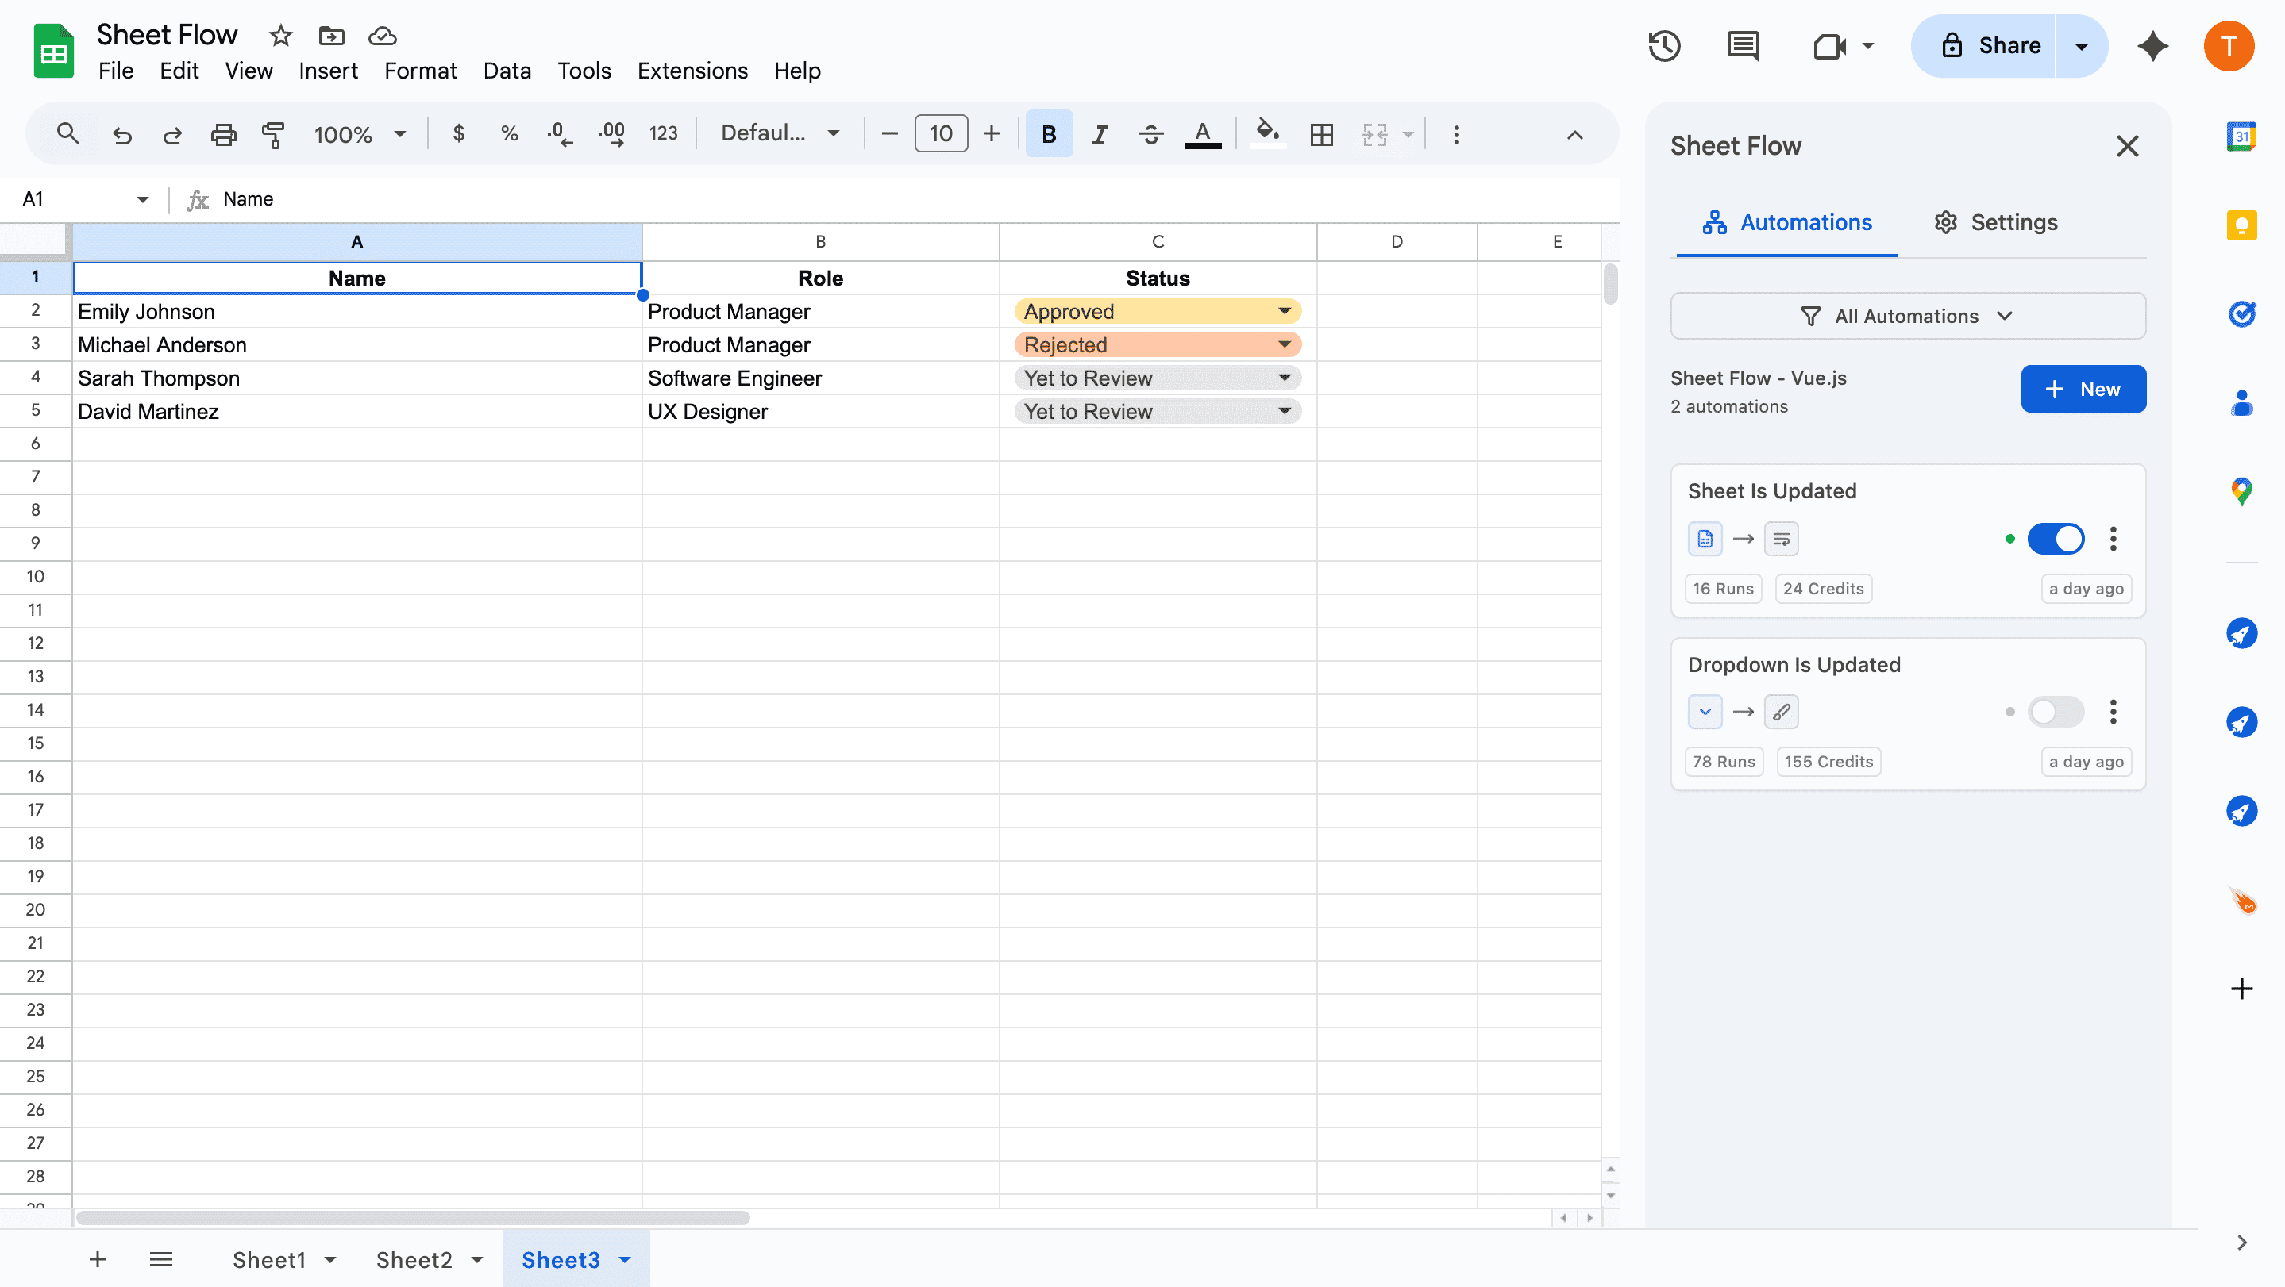Create a New automation

click(x=2083, y=388)
